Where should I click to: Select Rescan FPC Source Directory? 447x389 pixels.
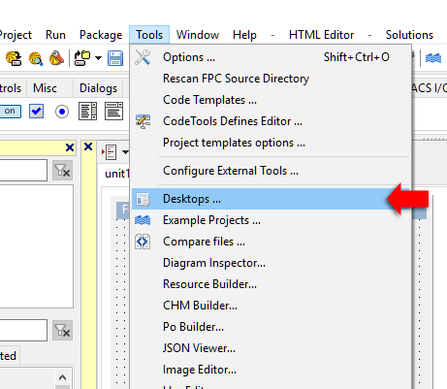point(271,79)
